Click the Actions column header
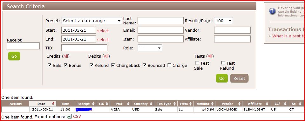 tap(16, 104)
